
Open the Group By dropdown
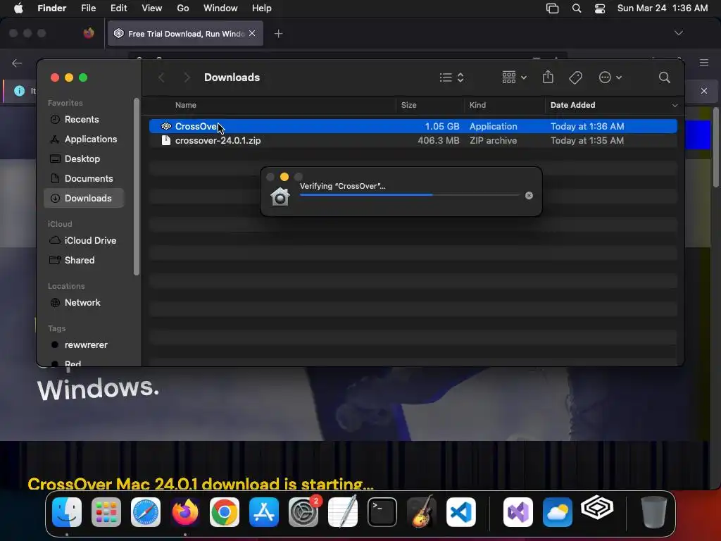[514, 77]
